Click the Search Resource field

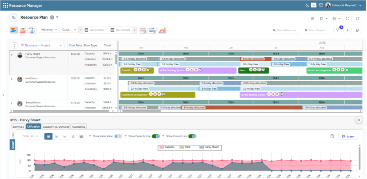(286, 31)
